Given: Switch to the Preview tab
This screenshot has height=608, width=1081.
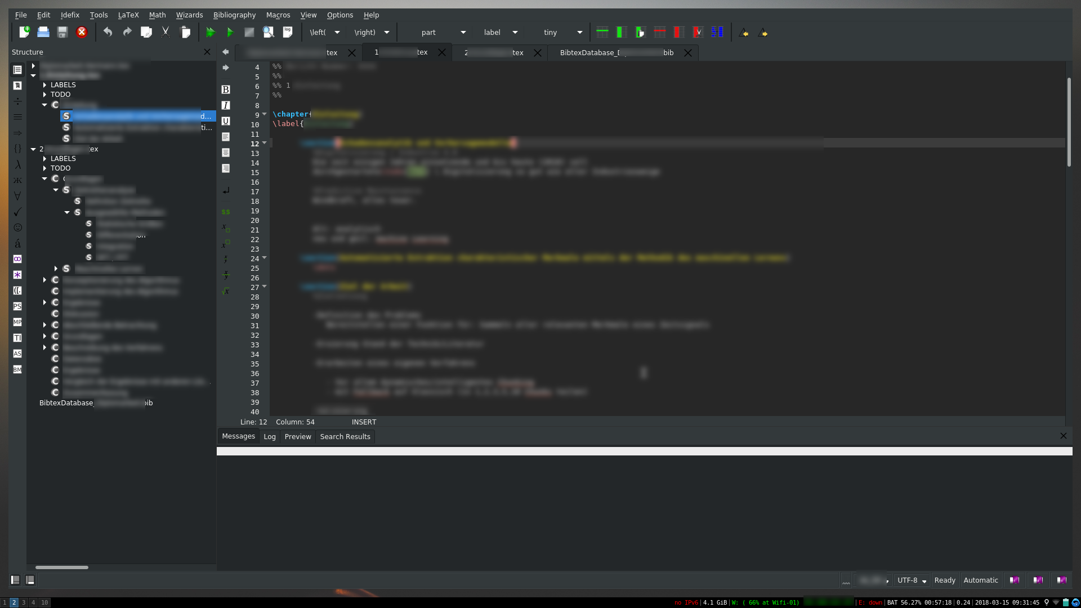Looking at the screenshot, I should [298, 437].
